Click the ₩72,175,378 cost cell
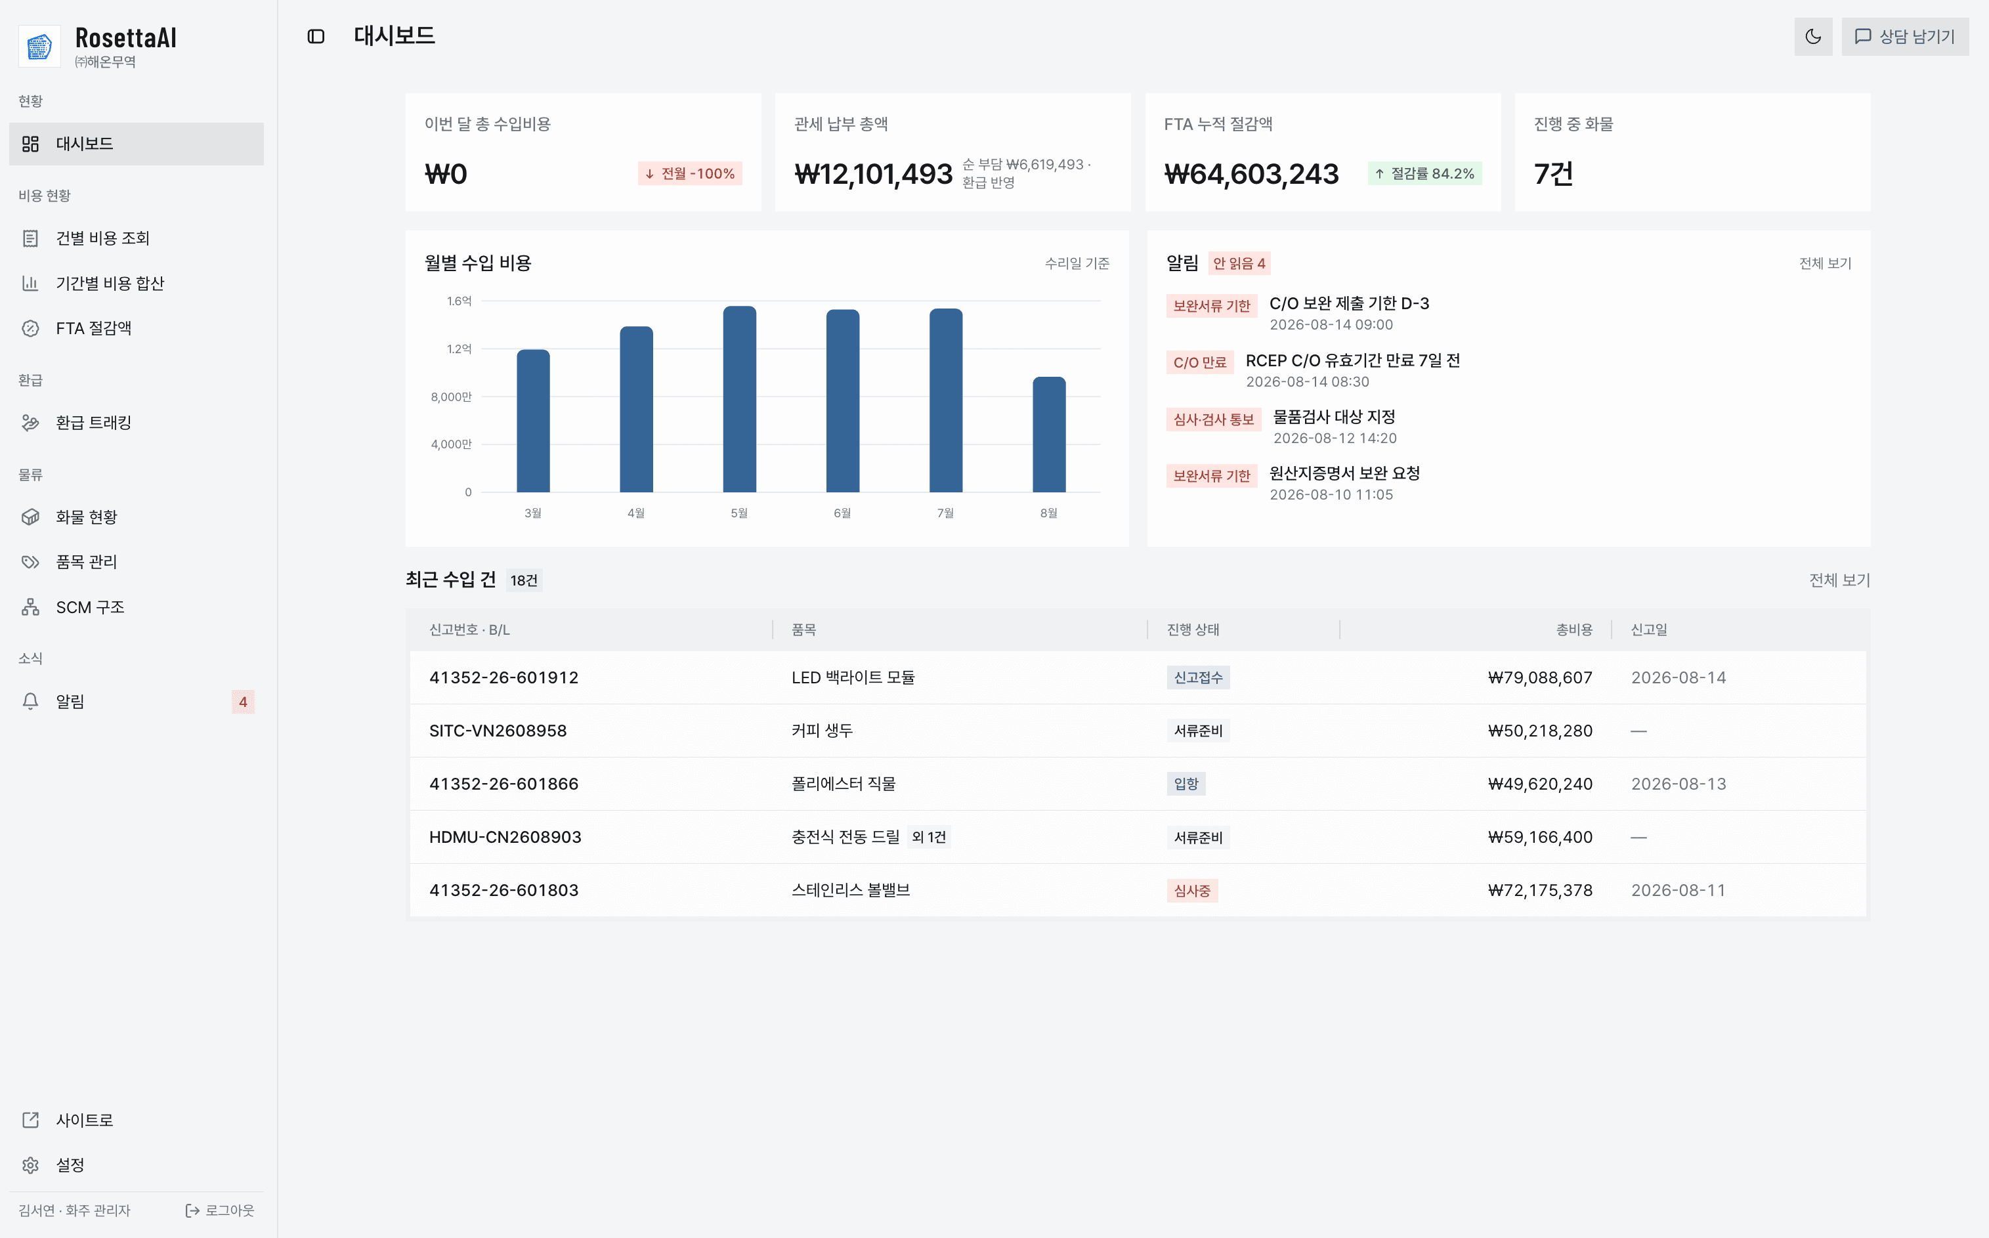 (x=1539, y=890)
